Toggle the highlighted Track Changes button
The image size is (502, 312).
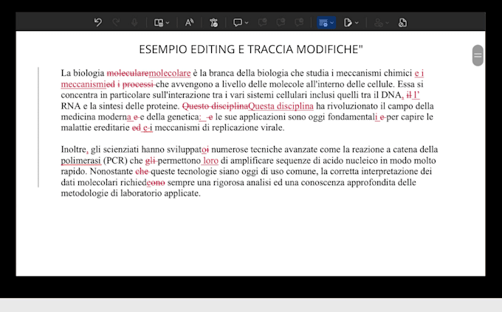(323, 23)
